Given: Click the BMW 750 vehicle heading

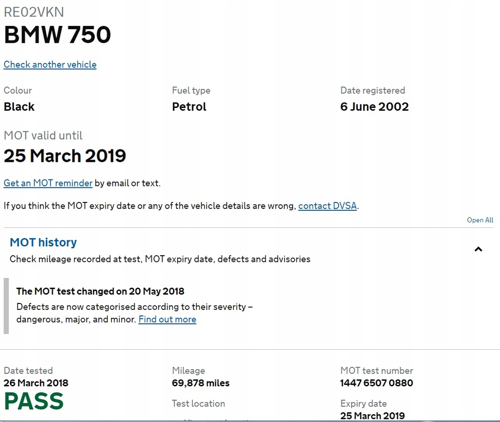Looking at the screenshot, I should (57, 35).
